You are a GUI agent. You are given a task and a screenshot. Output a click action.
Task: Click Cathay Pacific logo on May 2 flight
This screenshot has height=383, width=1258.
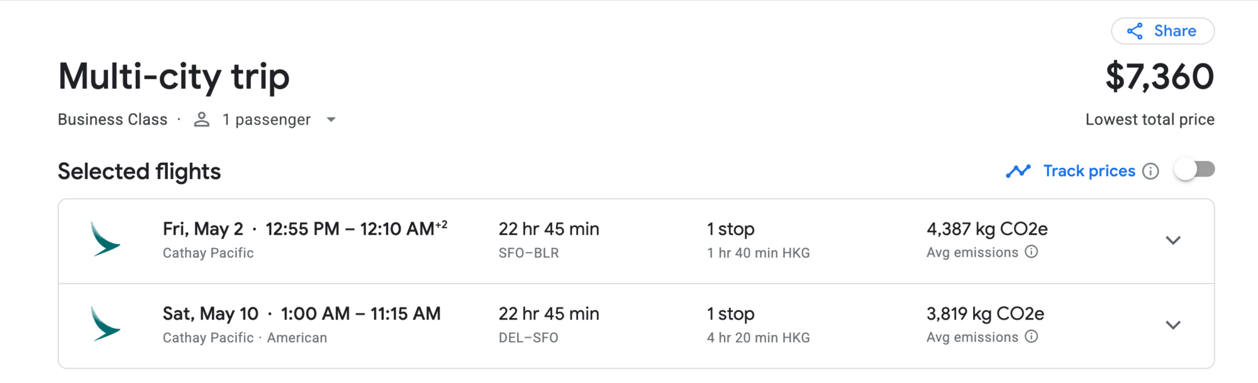tap(104, 239)
